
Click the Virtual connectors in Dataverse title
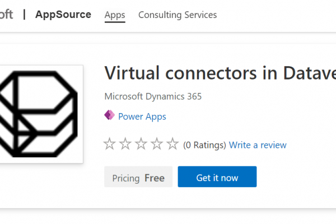click(x=220, y=73)
